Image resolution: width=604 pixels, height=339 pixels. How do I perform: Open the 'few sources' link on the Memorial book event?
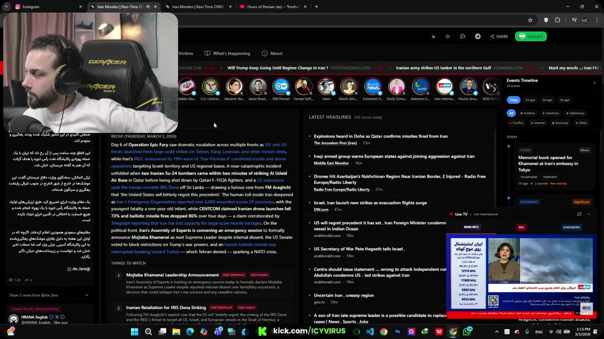[x=558, y=183]
